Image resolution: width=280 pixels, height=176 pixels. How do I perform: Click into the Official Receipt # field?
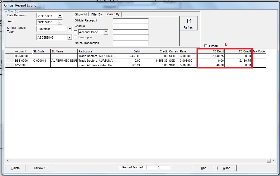(131, 21)
